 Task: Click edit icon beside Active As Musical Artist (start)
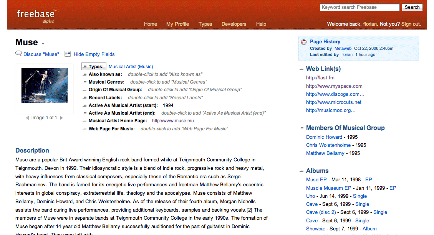(85, 106)
